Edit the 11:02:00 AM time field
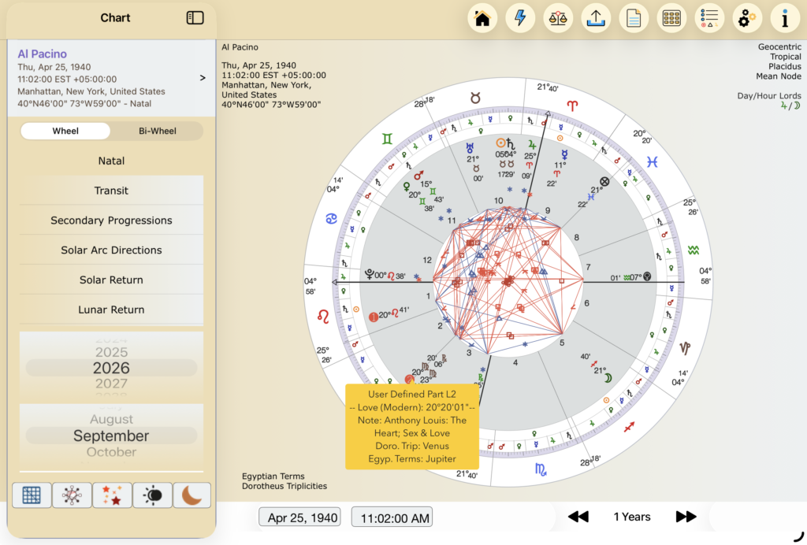Screen dimensions: 807x545 (392, 517)
